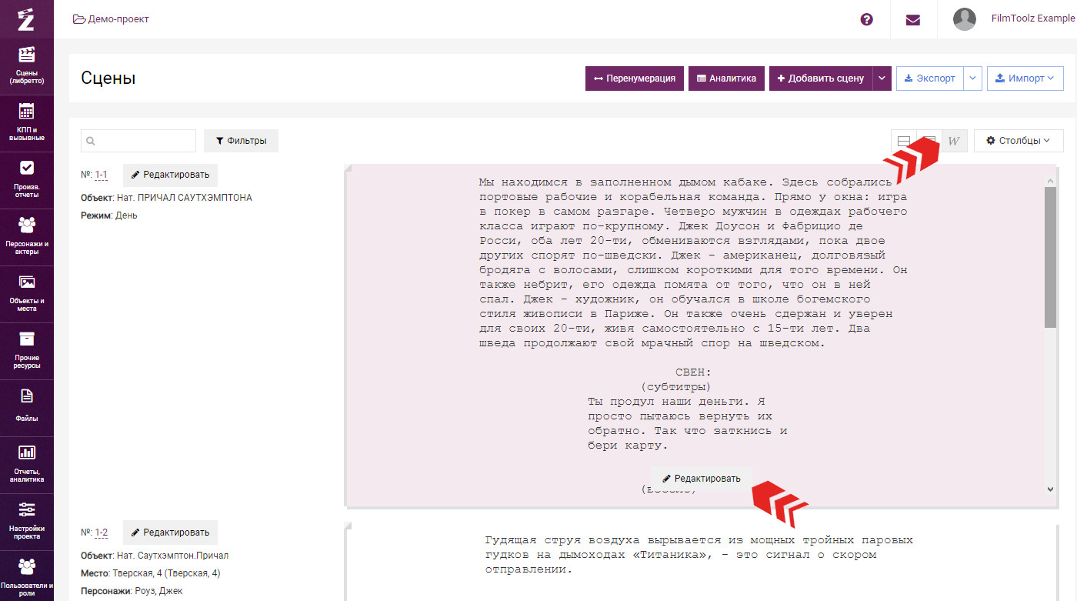Click the Гудящая струя воздуха script text

699,555
